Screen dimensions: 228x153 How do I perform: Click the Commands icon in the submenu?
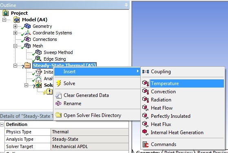[146, 144]
